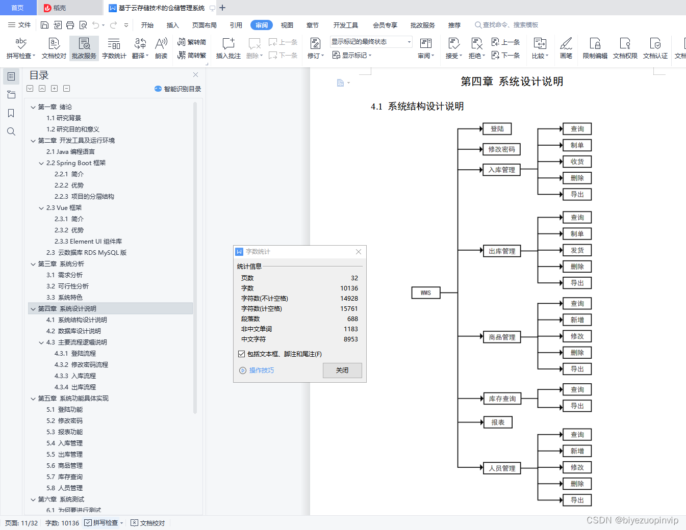Screen dimensions: 686x530
Task: Collapse 第四章 系统设计说明 in outline
Action: [33, 308]
